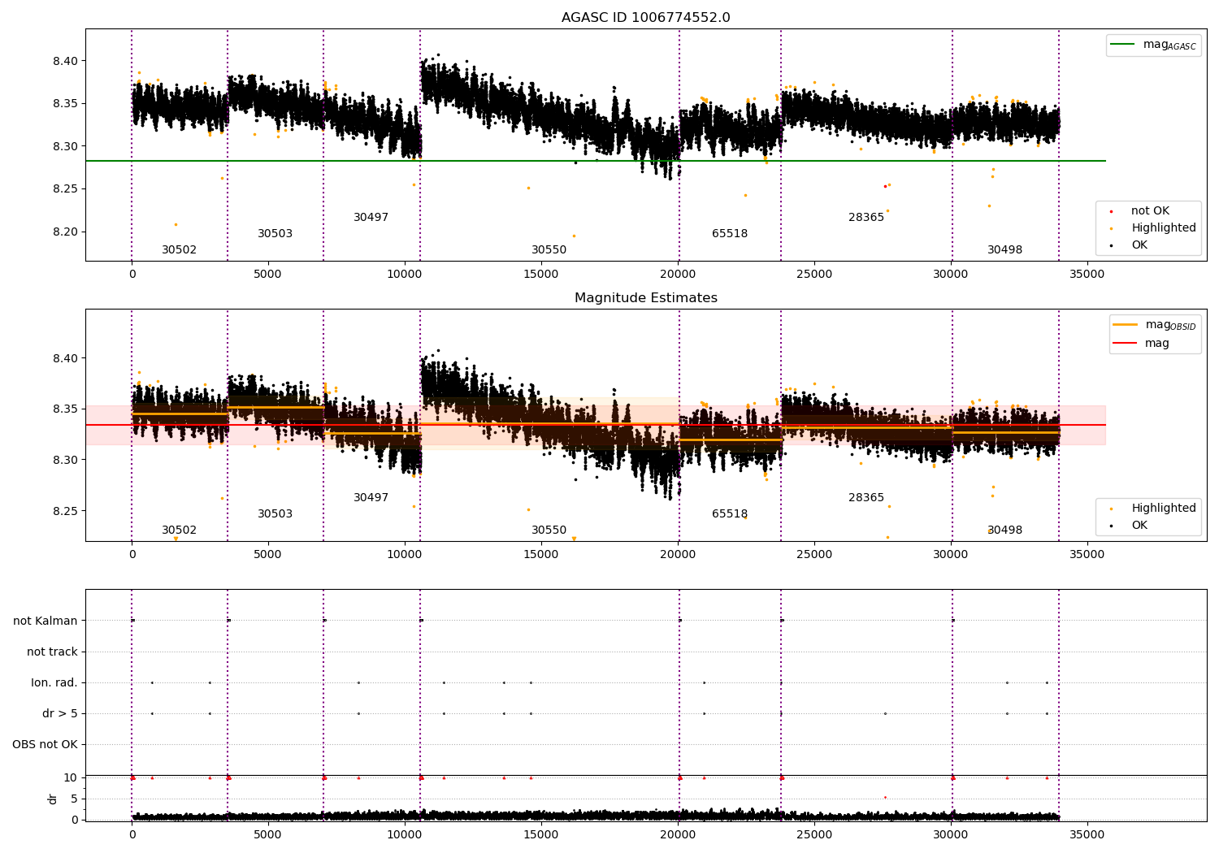Click the 8.20 tick on top plot
Screen dimensions: 1219x853
coord(67,232)
